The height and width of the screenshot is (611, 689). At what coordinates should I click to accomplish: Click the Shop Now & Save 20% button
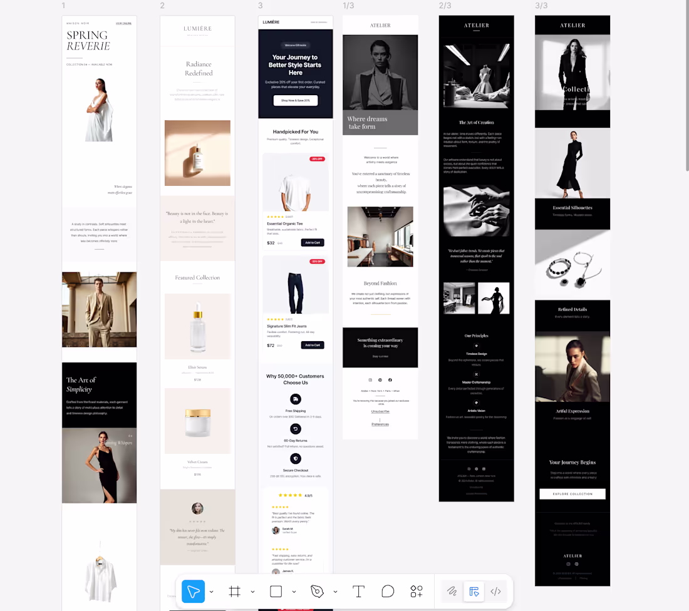pos(295,100)
